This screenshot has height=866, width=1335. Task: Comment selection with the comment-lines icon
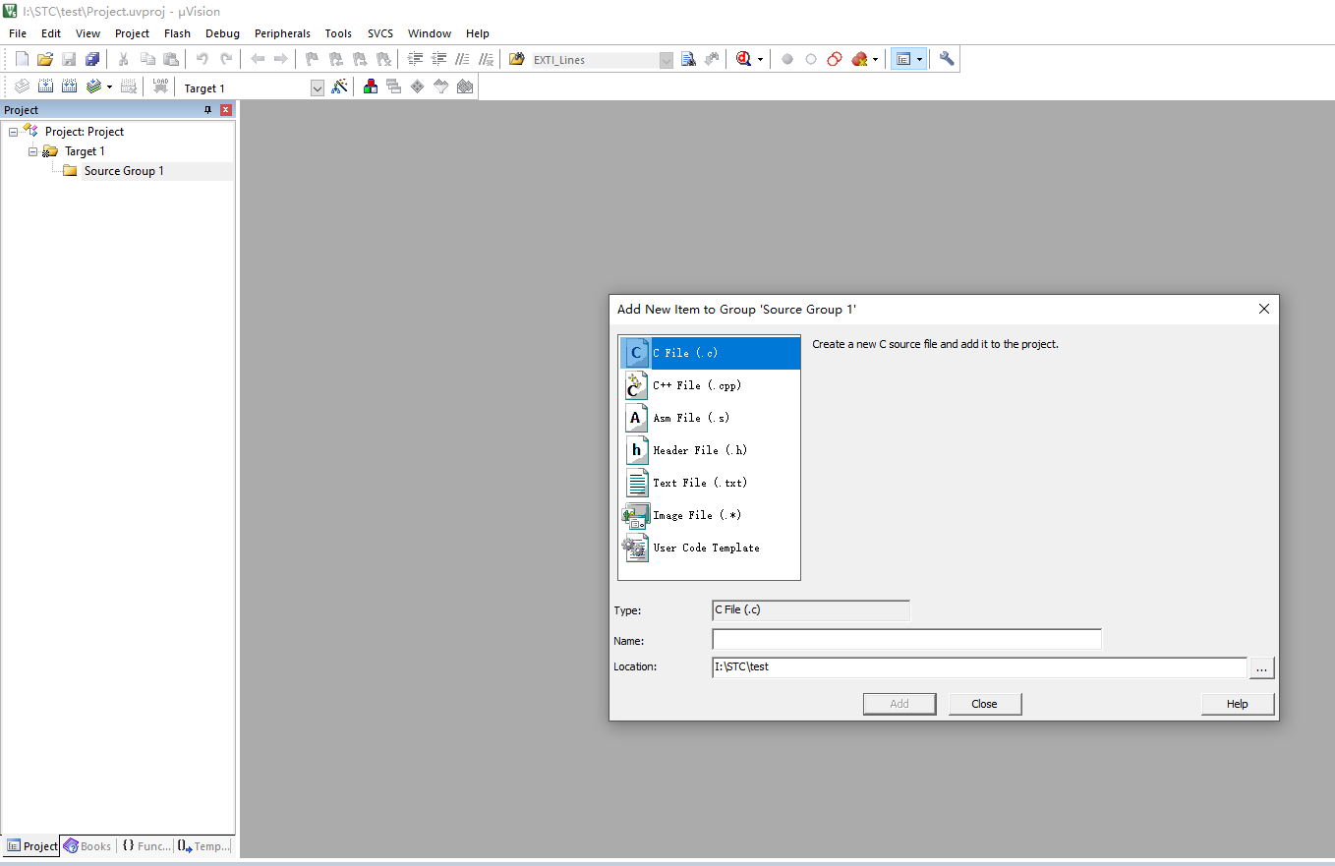pos(462,59)
